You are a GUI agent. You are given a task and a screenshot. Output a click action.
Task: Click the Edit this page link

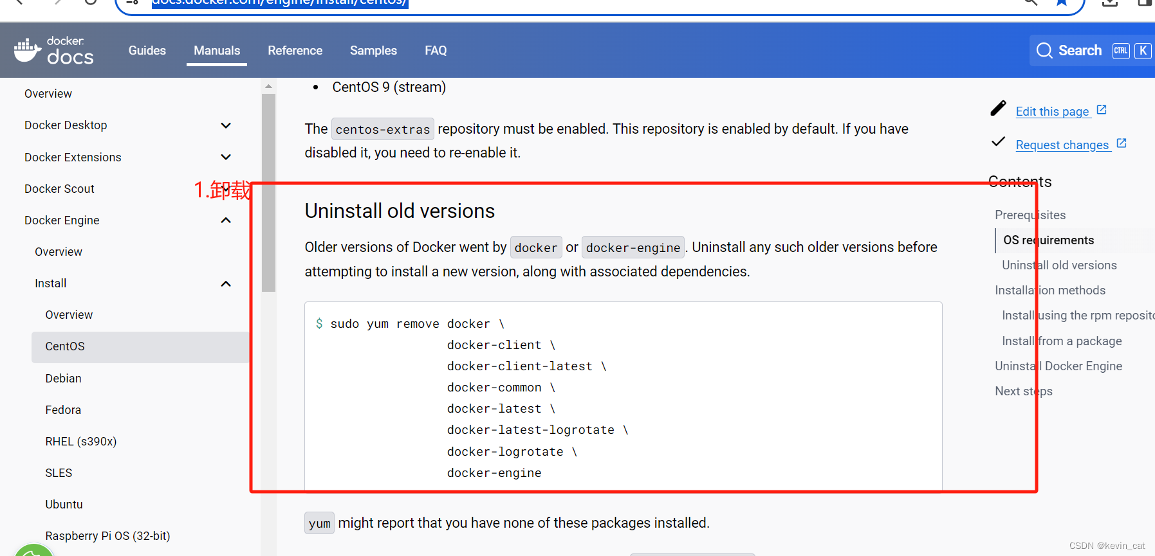tap(1052, 111)
